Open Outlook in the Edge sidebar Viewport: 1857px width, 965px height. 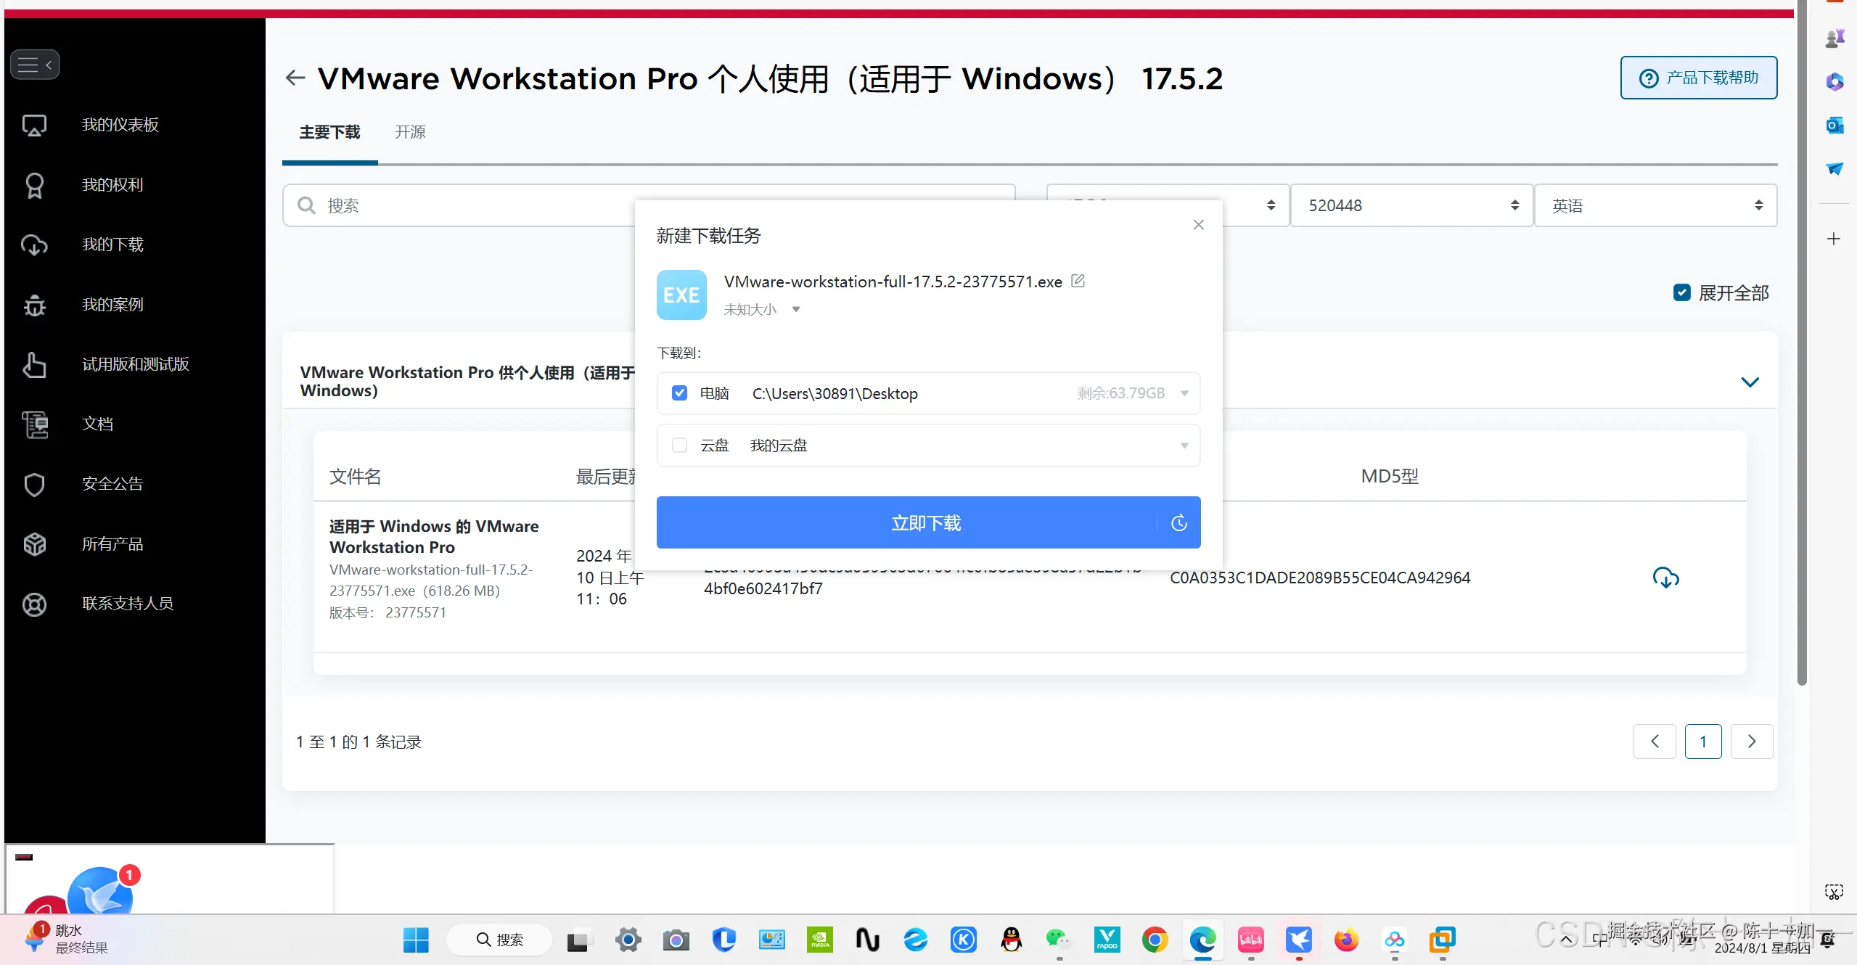1835,125
